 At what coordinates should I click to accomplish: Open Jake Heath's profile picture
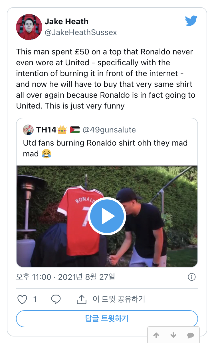coord(29,27)
